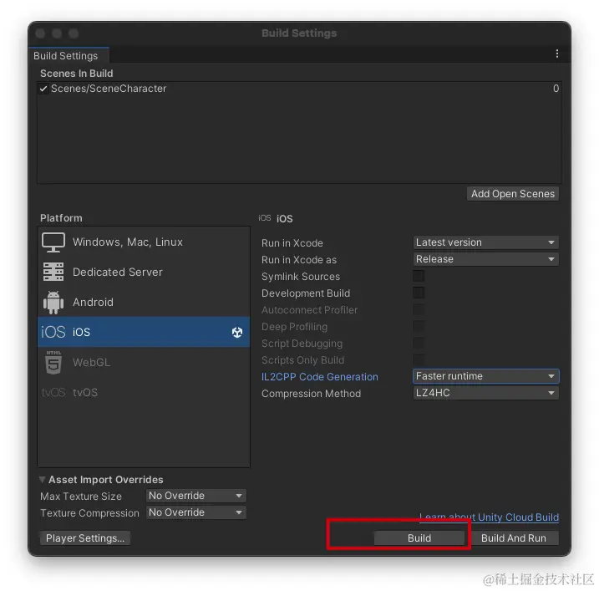Toggle the Deep Profiling checkbox
Screen dimensions: 599x591
tap(419, 327)
